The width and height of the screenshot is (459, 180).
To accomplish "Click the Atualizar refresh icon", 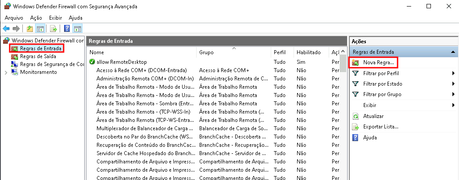I will [355, 116].
